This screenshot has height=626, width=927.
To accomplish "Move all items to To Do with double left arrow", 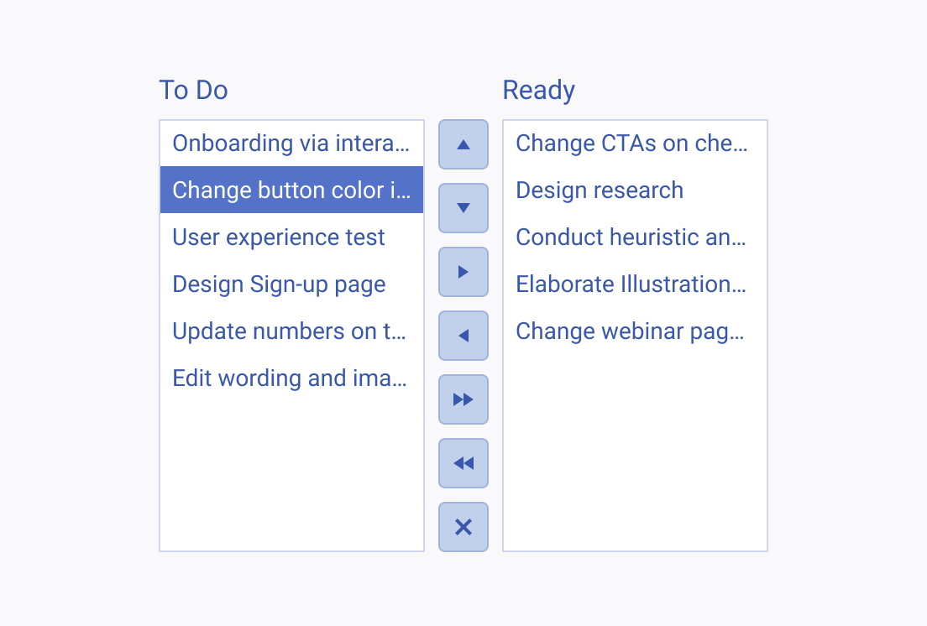I will 463,463.
